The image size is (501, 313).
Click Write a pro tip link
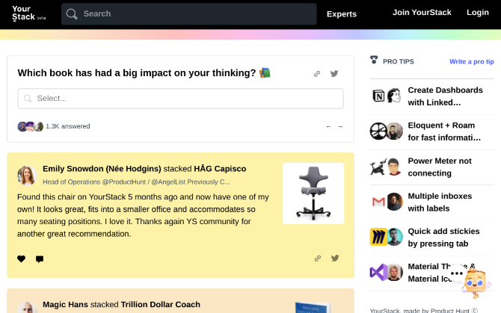click(x=471, y=61)
